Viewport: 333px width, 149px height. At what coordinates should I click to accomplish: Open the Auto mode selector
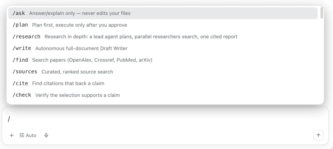click(x=28, y=135)
